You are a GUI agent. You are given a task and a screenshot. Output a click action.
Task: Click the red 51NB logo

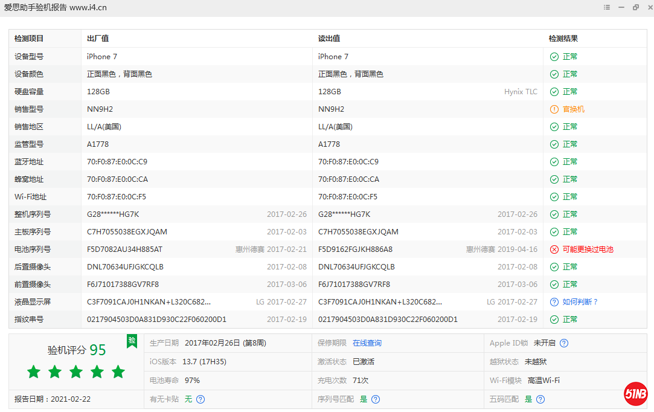(636, 394)
